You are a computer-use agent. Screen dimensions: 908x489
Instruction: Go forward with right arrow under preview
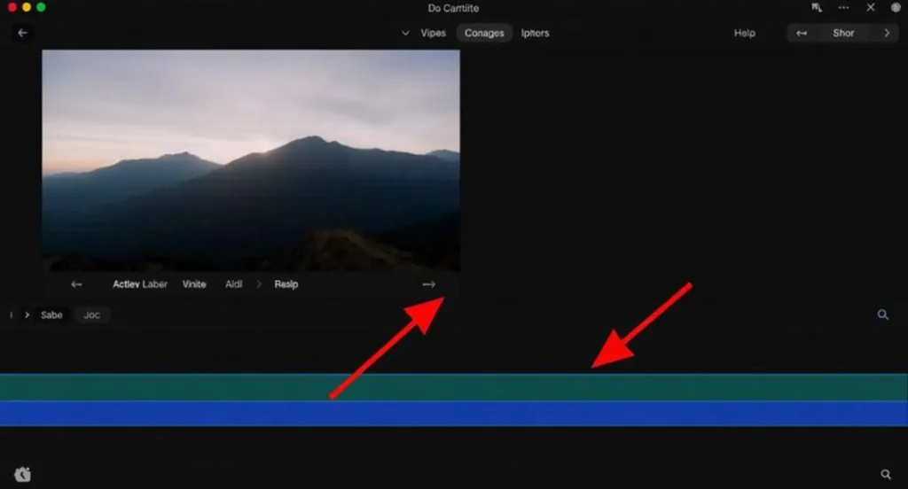[428, 284]
